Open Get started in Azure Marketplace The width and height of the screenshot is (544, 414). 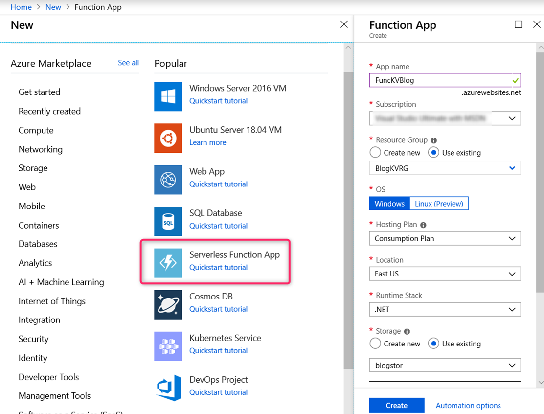click(x=39, y=92)
